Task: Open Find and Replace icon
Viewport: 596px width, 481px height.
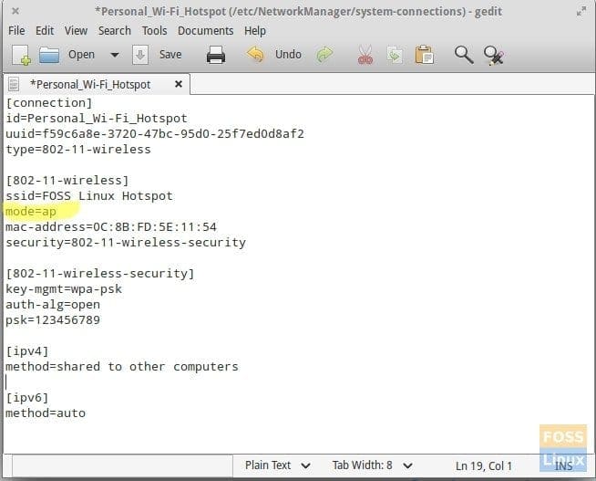Action: tap(494, 55)
